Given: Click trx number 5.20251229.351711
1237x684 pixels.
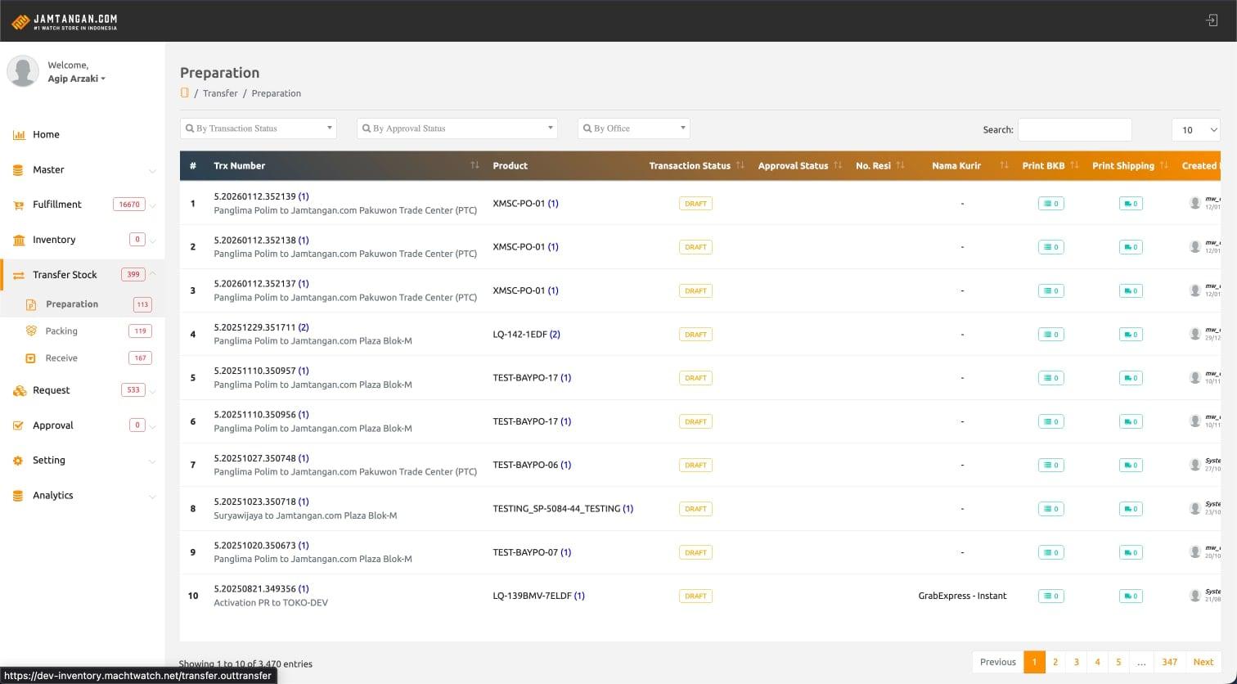Looking at the screenshot, I should click(254, 327).
